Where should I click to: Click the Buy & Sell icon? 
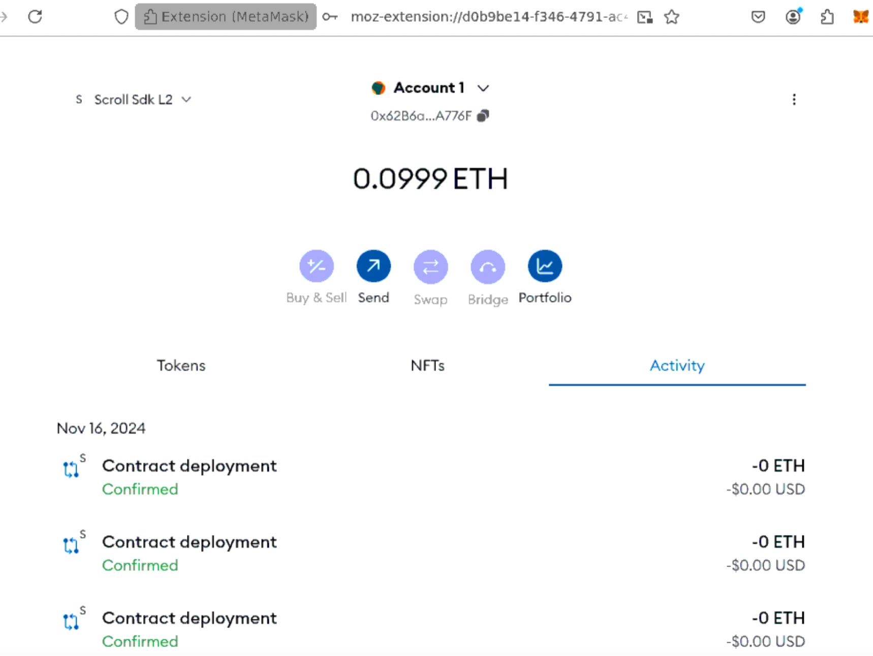click(317, 266)
